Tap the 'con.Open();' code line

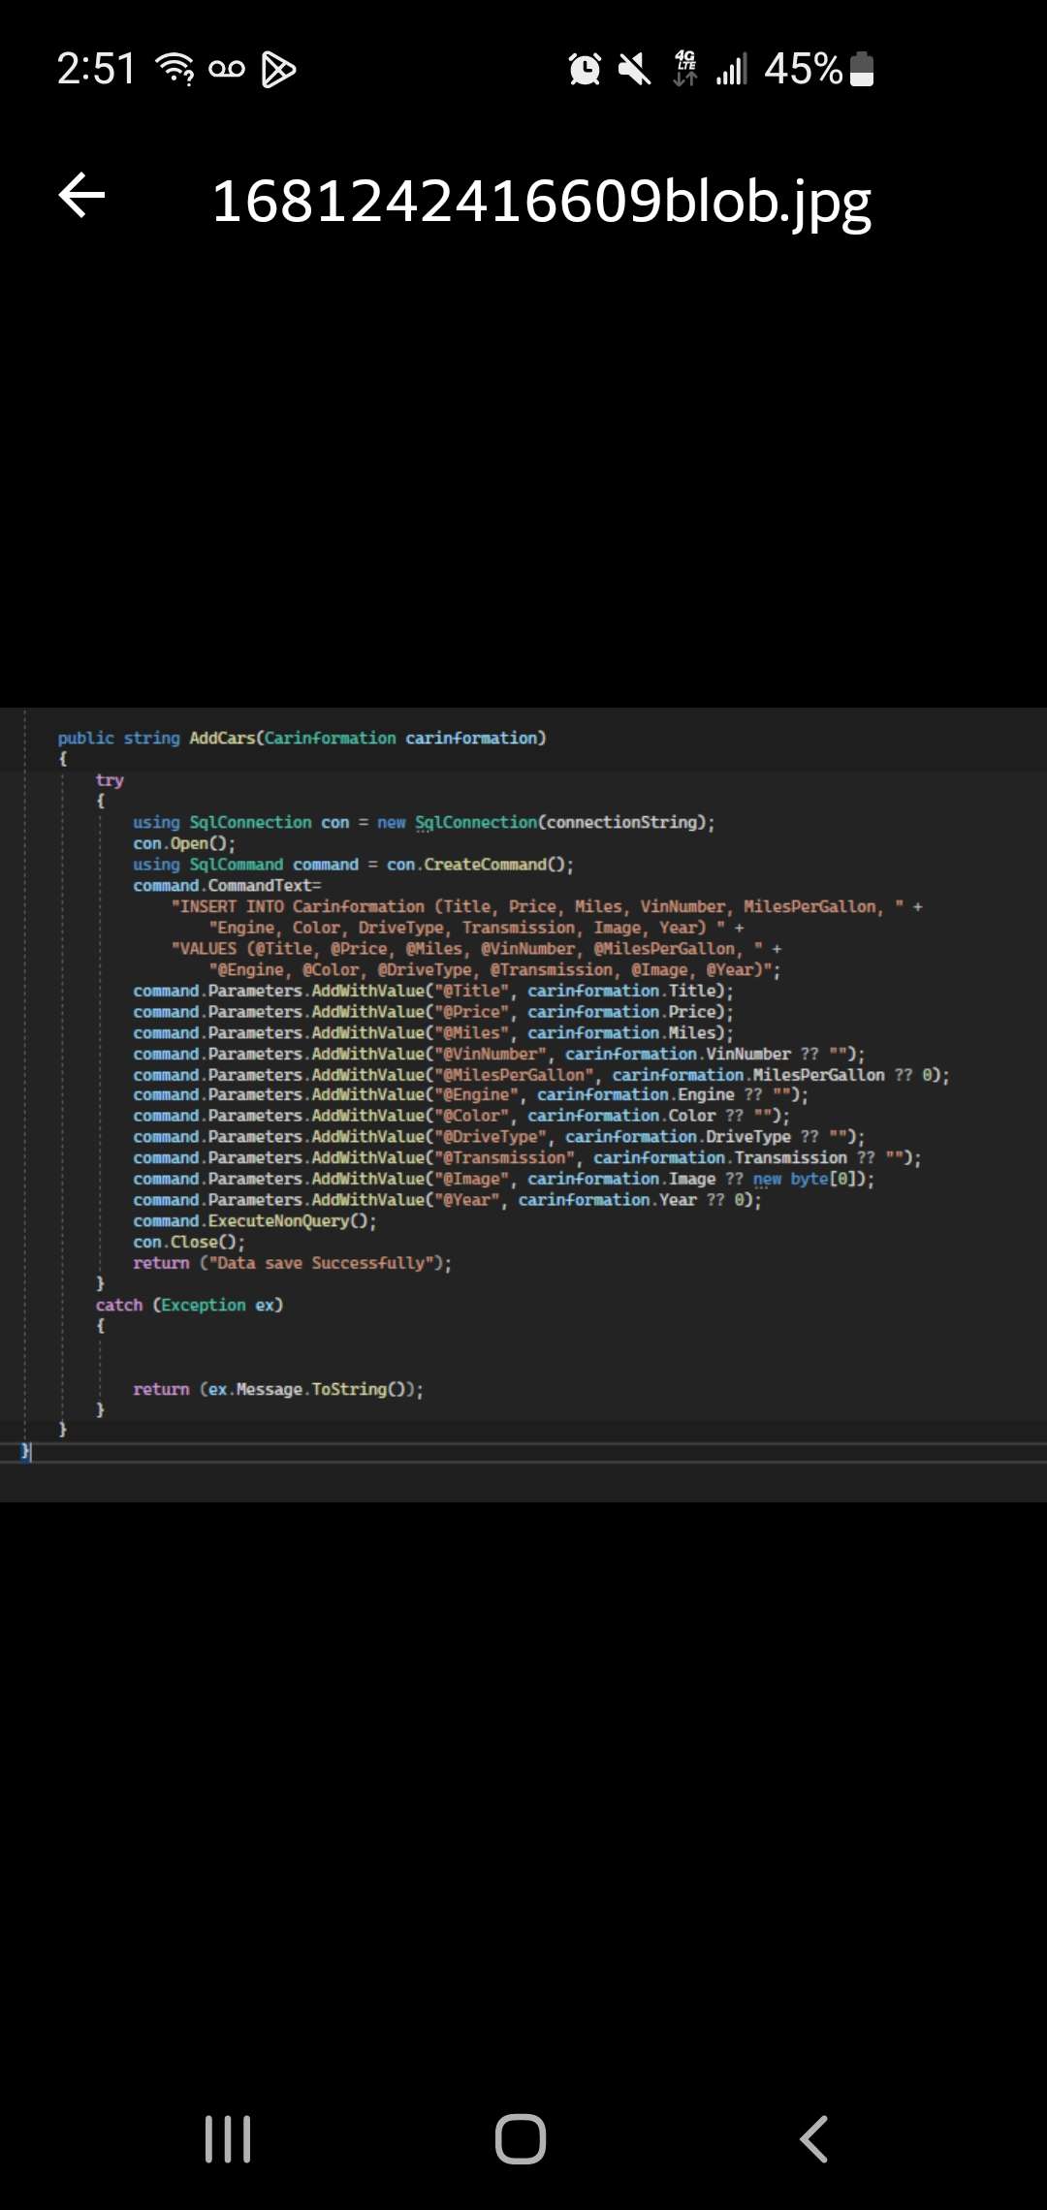point(184,843)
